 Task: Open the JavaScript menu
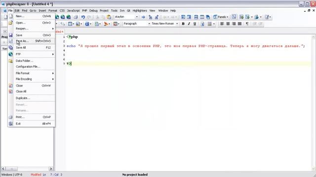click(73, 11)
